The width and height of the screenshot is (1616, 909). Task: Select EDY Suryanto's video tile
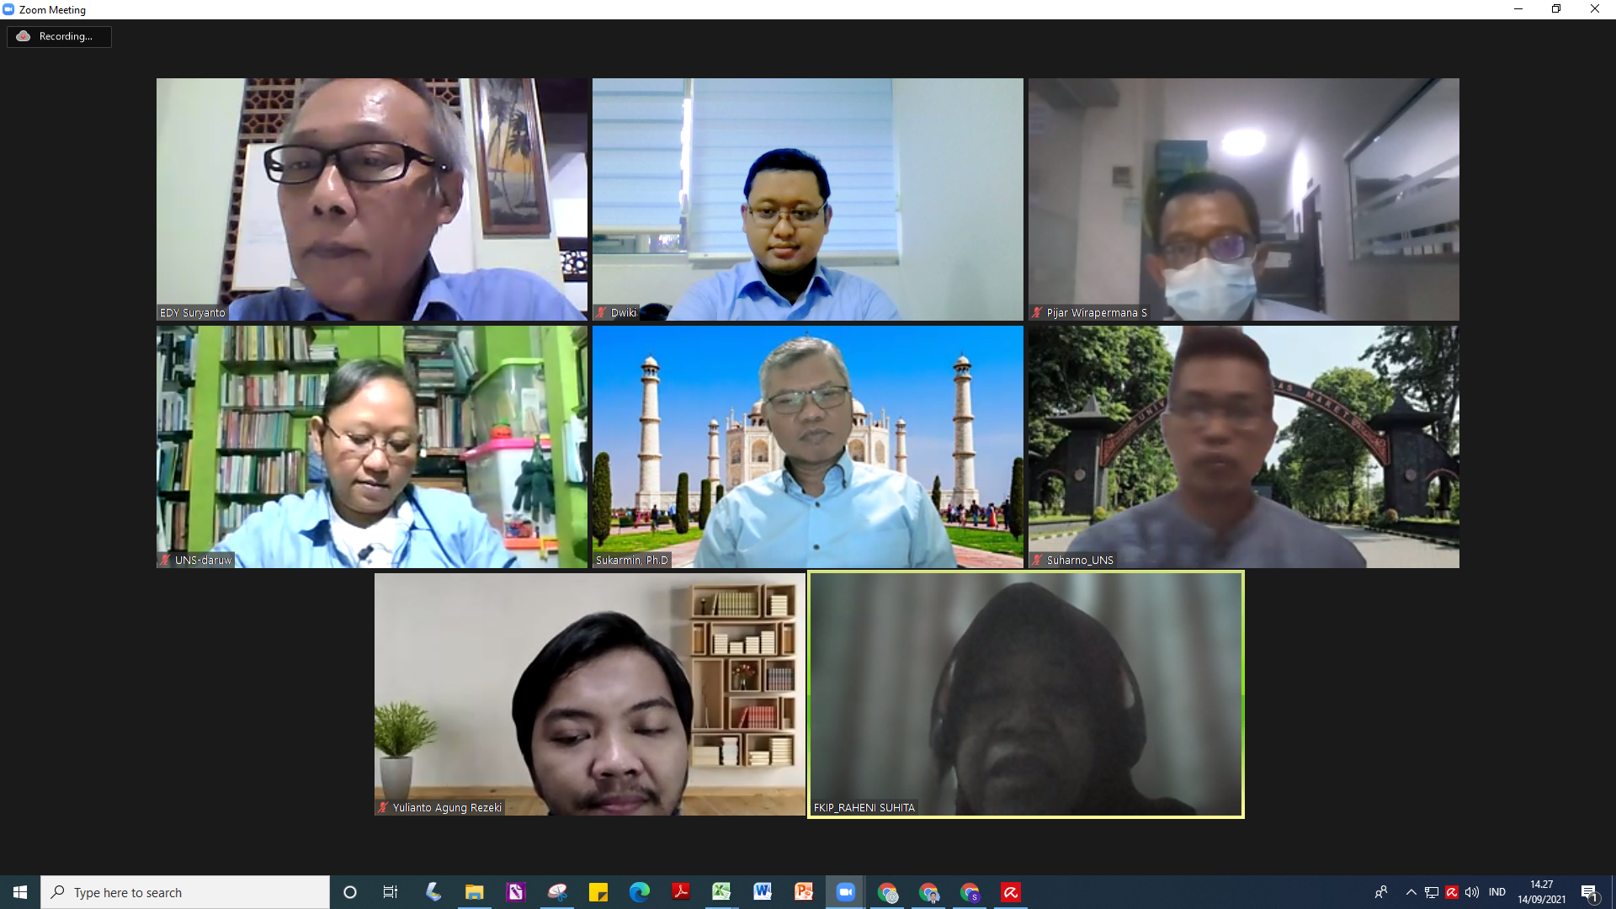371,199
